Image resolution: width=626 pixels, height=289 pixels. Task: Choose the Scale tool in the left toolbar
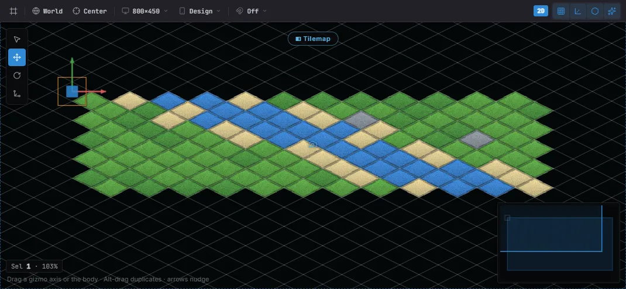[17, 94]
